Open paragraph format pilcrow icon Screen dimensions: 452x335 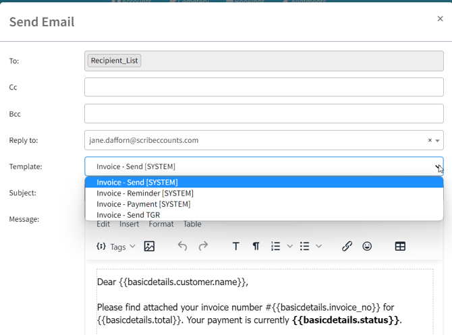click(256, 246)
